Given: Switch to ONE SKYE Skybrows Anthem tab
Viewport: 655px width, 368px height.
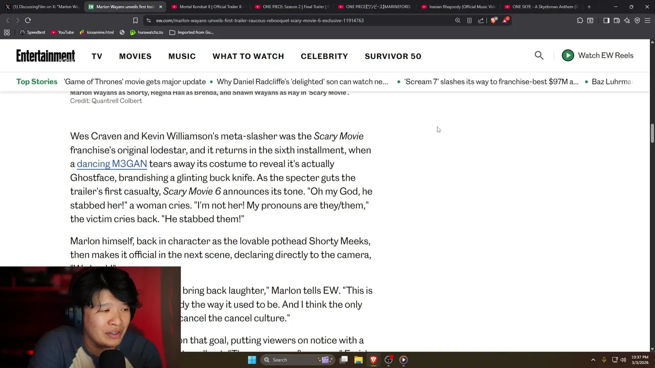Looking at the screenshot, I should [541, 7].
